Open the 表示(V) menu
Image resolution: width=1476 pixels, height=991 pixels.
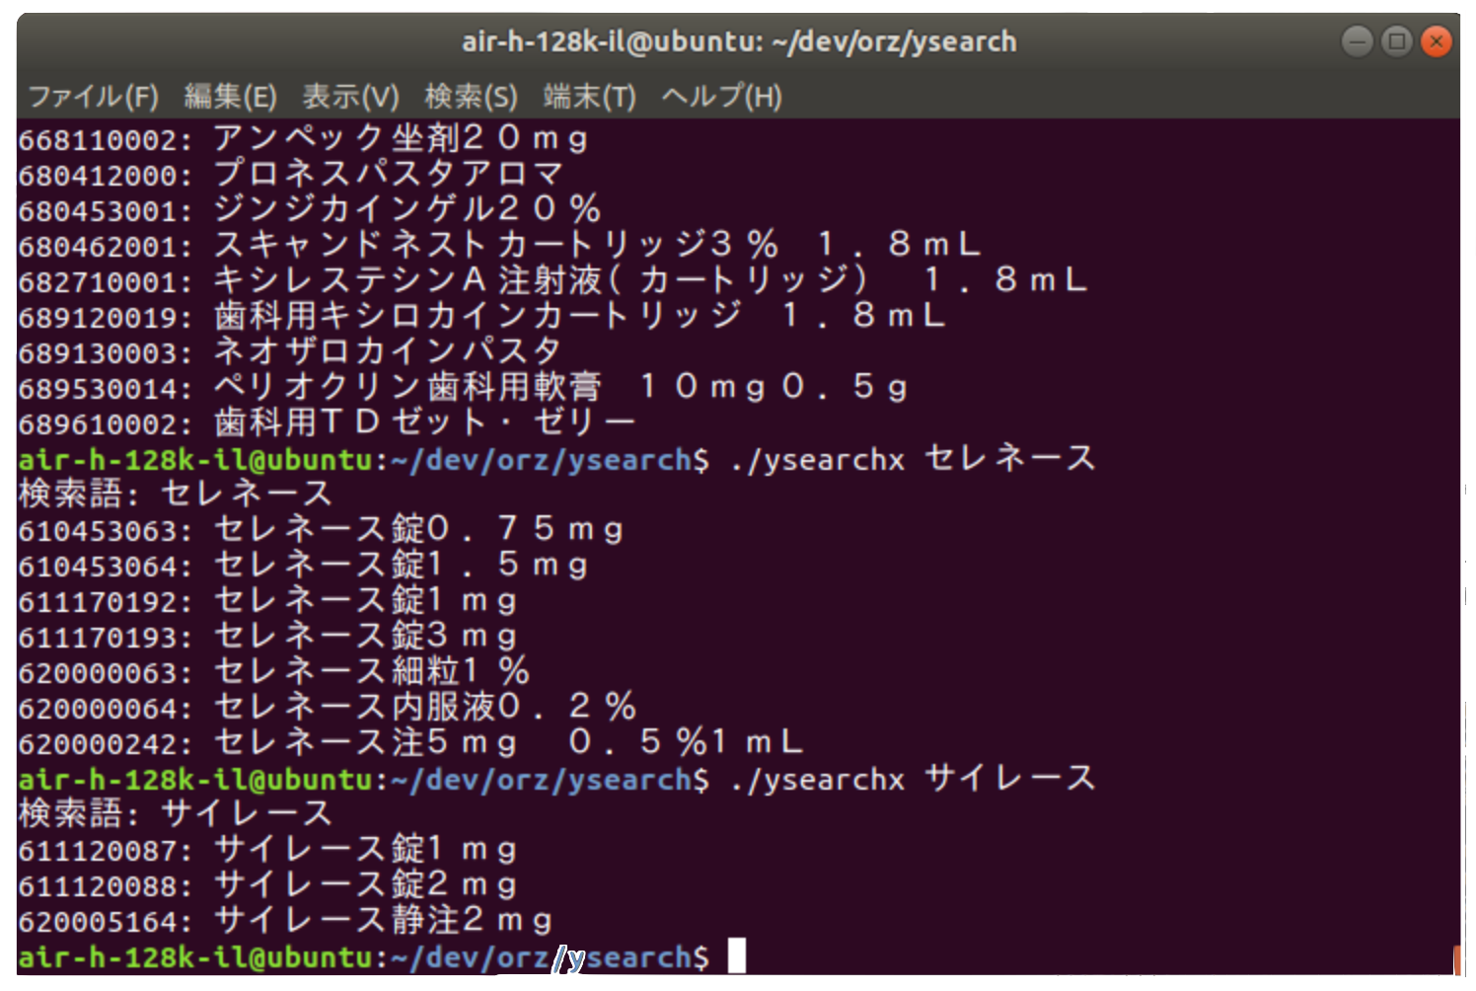click(350, 97)
